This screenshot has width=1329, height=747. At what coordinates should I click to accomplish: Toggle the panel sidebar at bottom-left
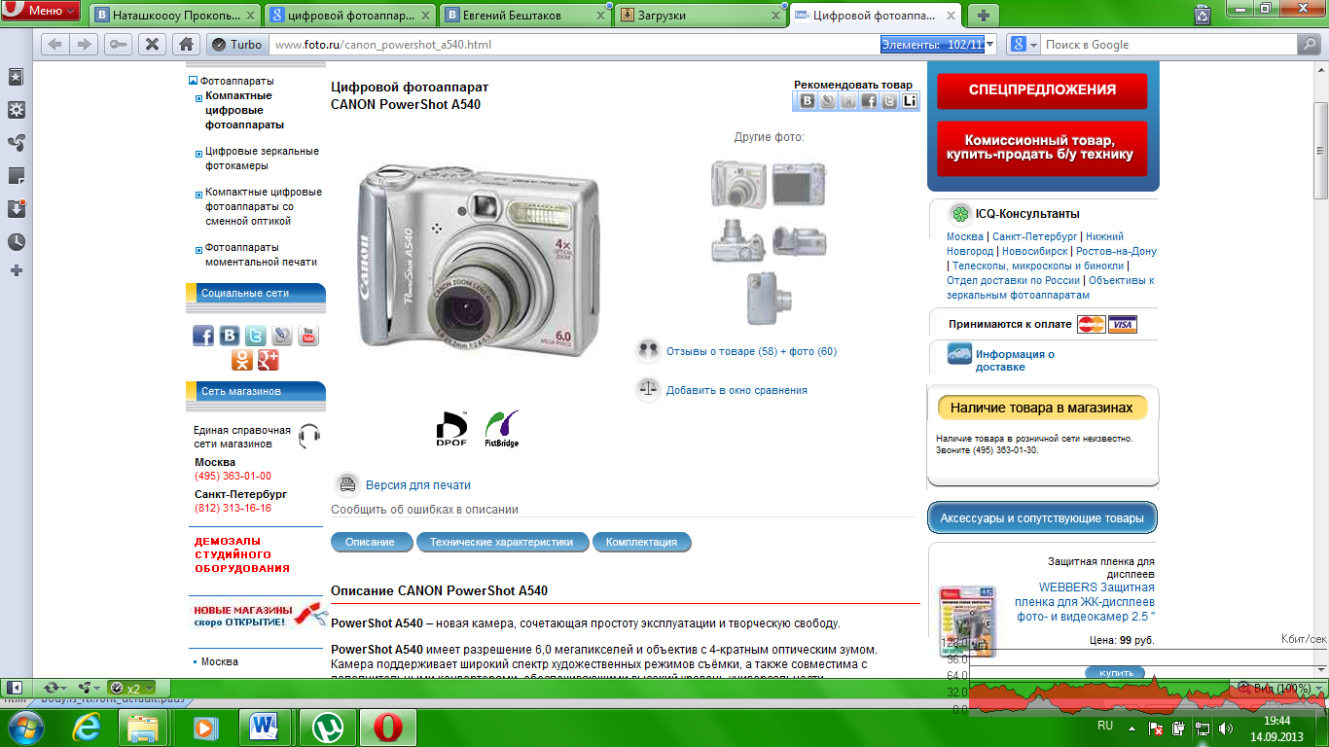point(15,688)
